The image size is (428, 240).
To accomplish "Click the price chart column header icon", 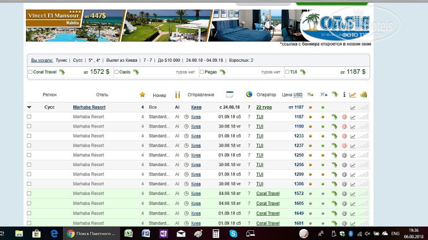I will click(353, 95).
